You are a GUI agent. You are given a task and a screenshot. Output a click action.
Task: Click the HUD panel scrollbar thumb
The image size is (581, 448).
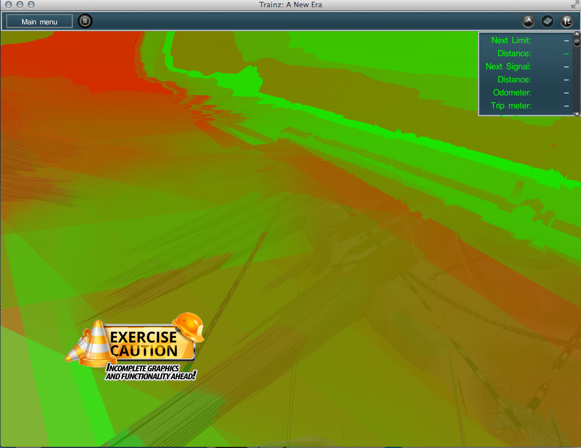click(x=576, y=41)
